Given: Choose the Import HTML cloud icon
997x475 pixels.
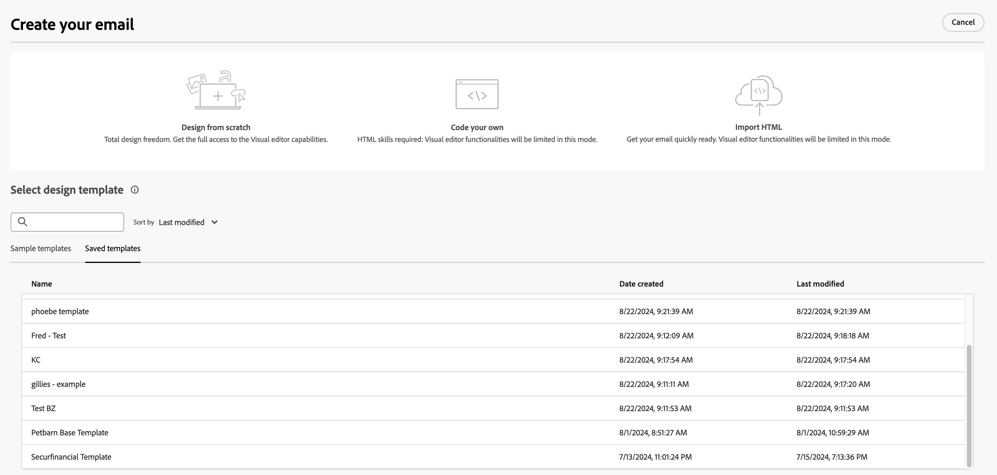Looking at the screenshot, I should [759, 95].
